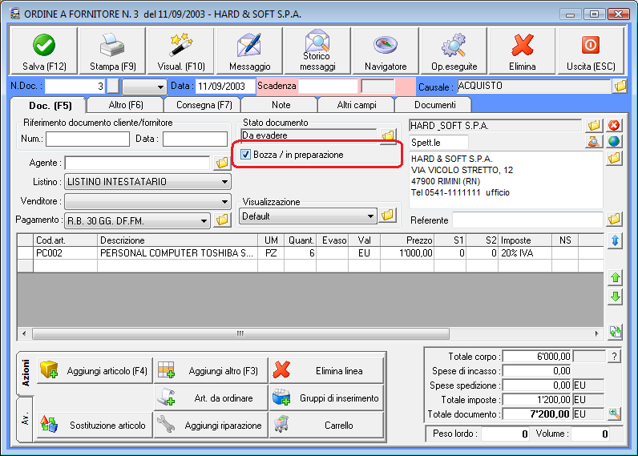Switch to the Altro (F6) tab
Image resolution: width=638 pixels, height=456 pixels.
click(x=126, y=105)
